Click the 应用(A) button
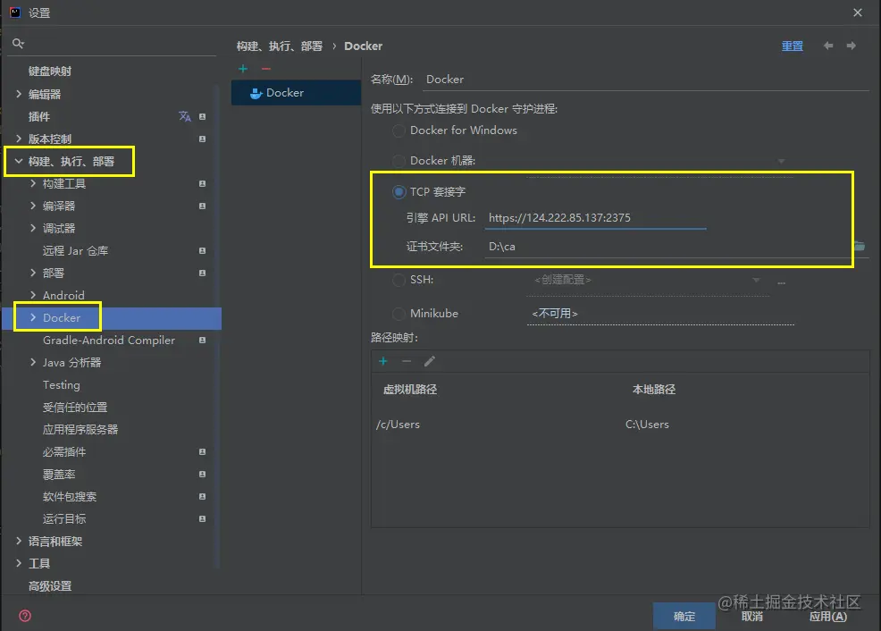Viewport: 881px width, 631px height. point(827,617)
